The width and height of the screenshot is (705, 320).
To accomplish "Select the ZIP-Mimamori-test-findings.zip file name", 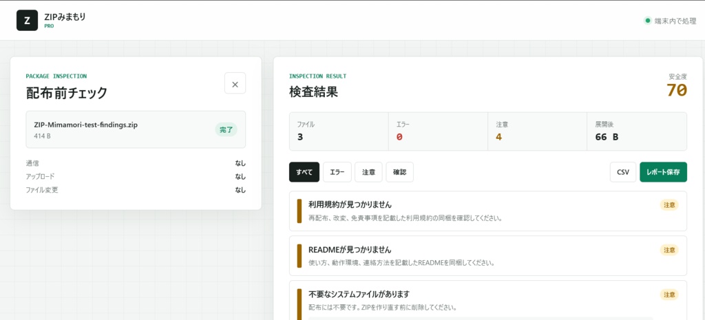I will tap(86, 125).
